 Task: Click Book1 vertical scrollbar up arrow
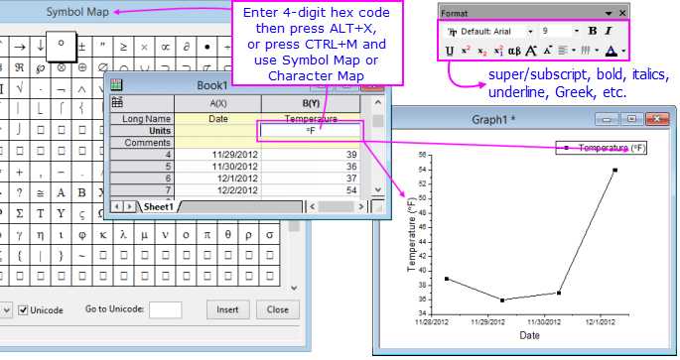tap(378, 103)
